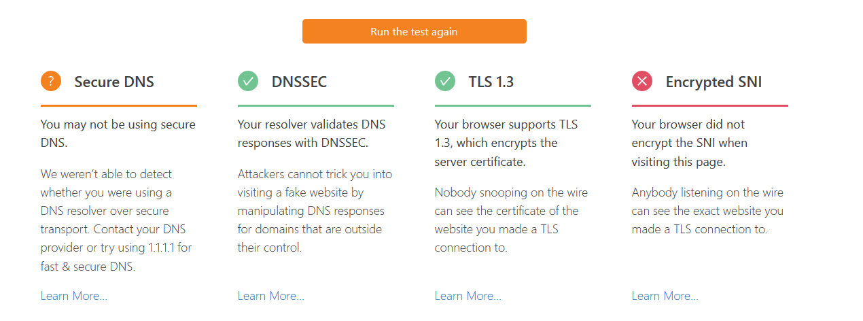863x321 pixels.
Task: Click the green checkmark TLS 1.3 icon
Action: pyautogui.click(x=445, y=82)
